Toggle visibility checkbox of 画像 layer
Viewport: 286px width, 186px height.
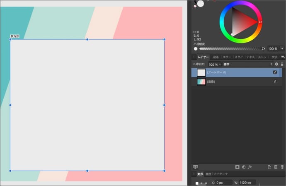click(275, 82)
